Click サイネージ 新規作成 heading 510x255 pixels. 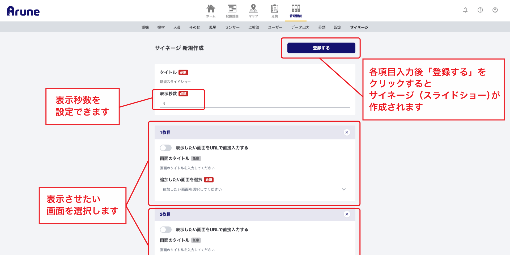click(179, 48)
